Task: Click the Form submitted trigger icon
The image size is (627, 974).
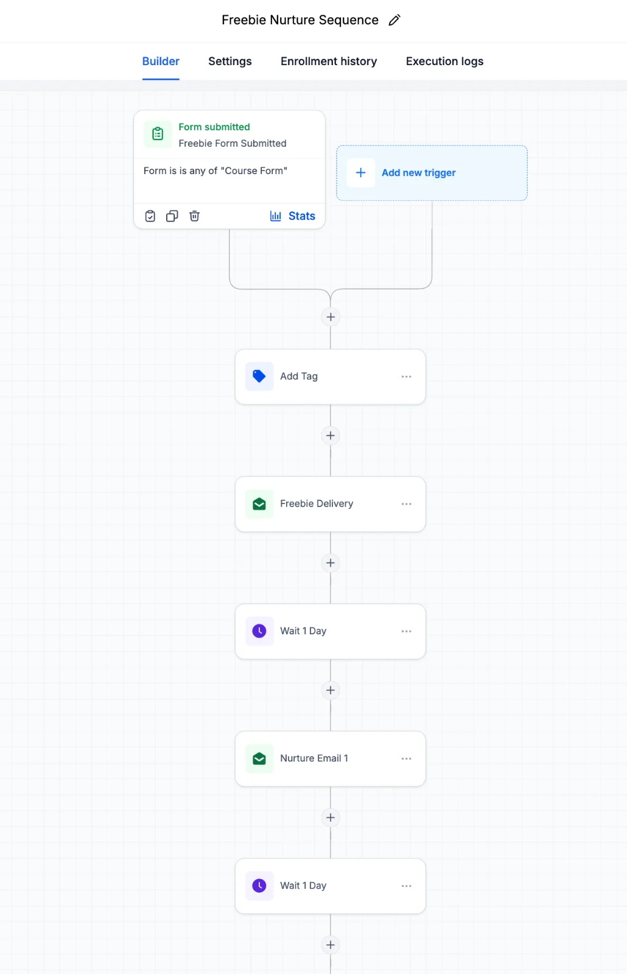Action: pyautogui.click(x=158, y=134)
